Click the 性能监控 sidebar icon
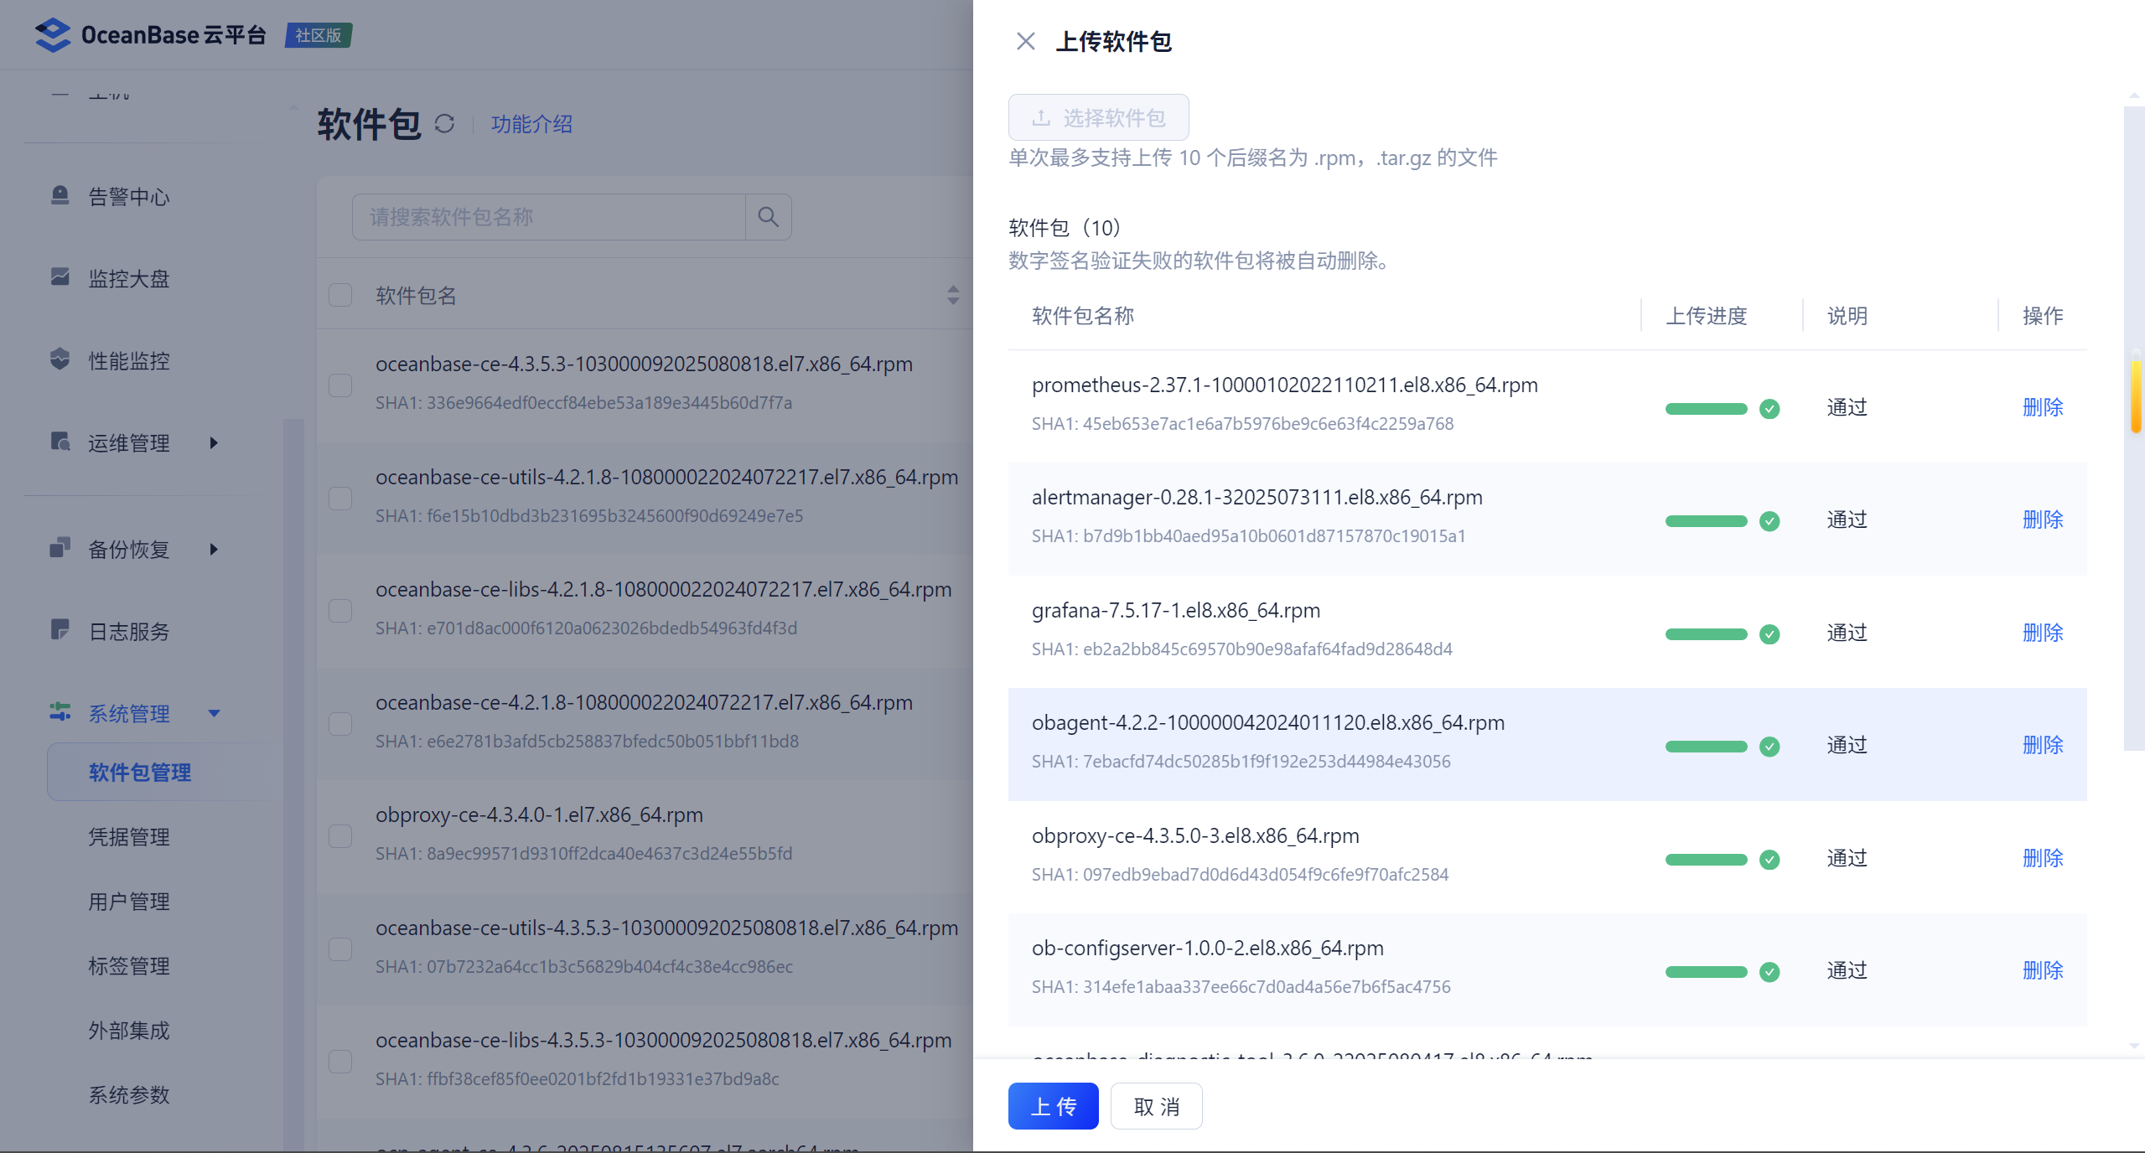 pyautogui.click(x=60, y=359)
